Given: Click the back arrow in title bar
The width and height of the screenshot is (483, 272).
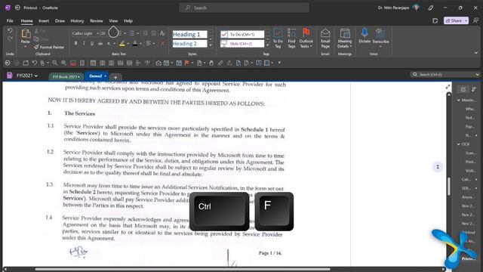Looking at the screenshot, I should (x=17, y=8).
